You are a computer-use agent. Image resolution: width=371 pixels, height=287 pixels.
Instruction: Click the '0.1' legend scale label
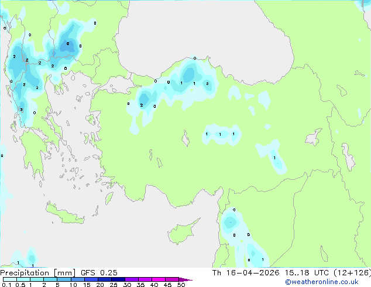tap(6, 285)
